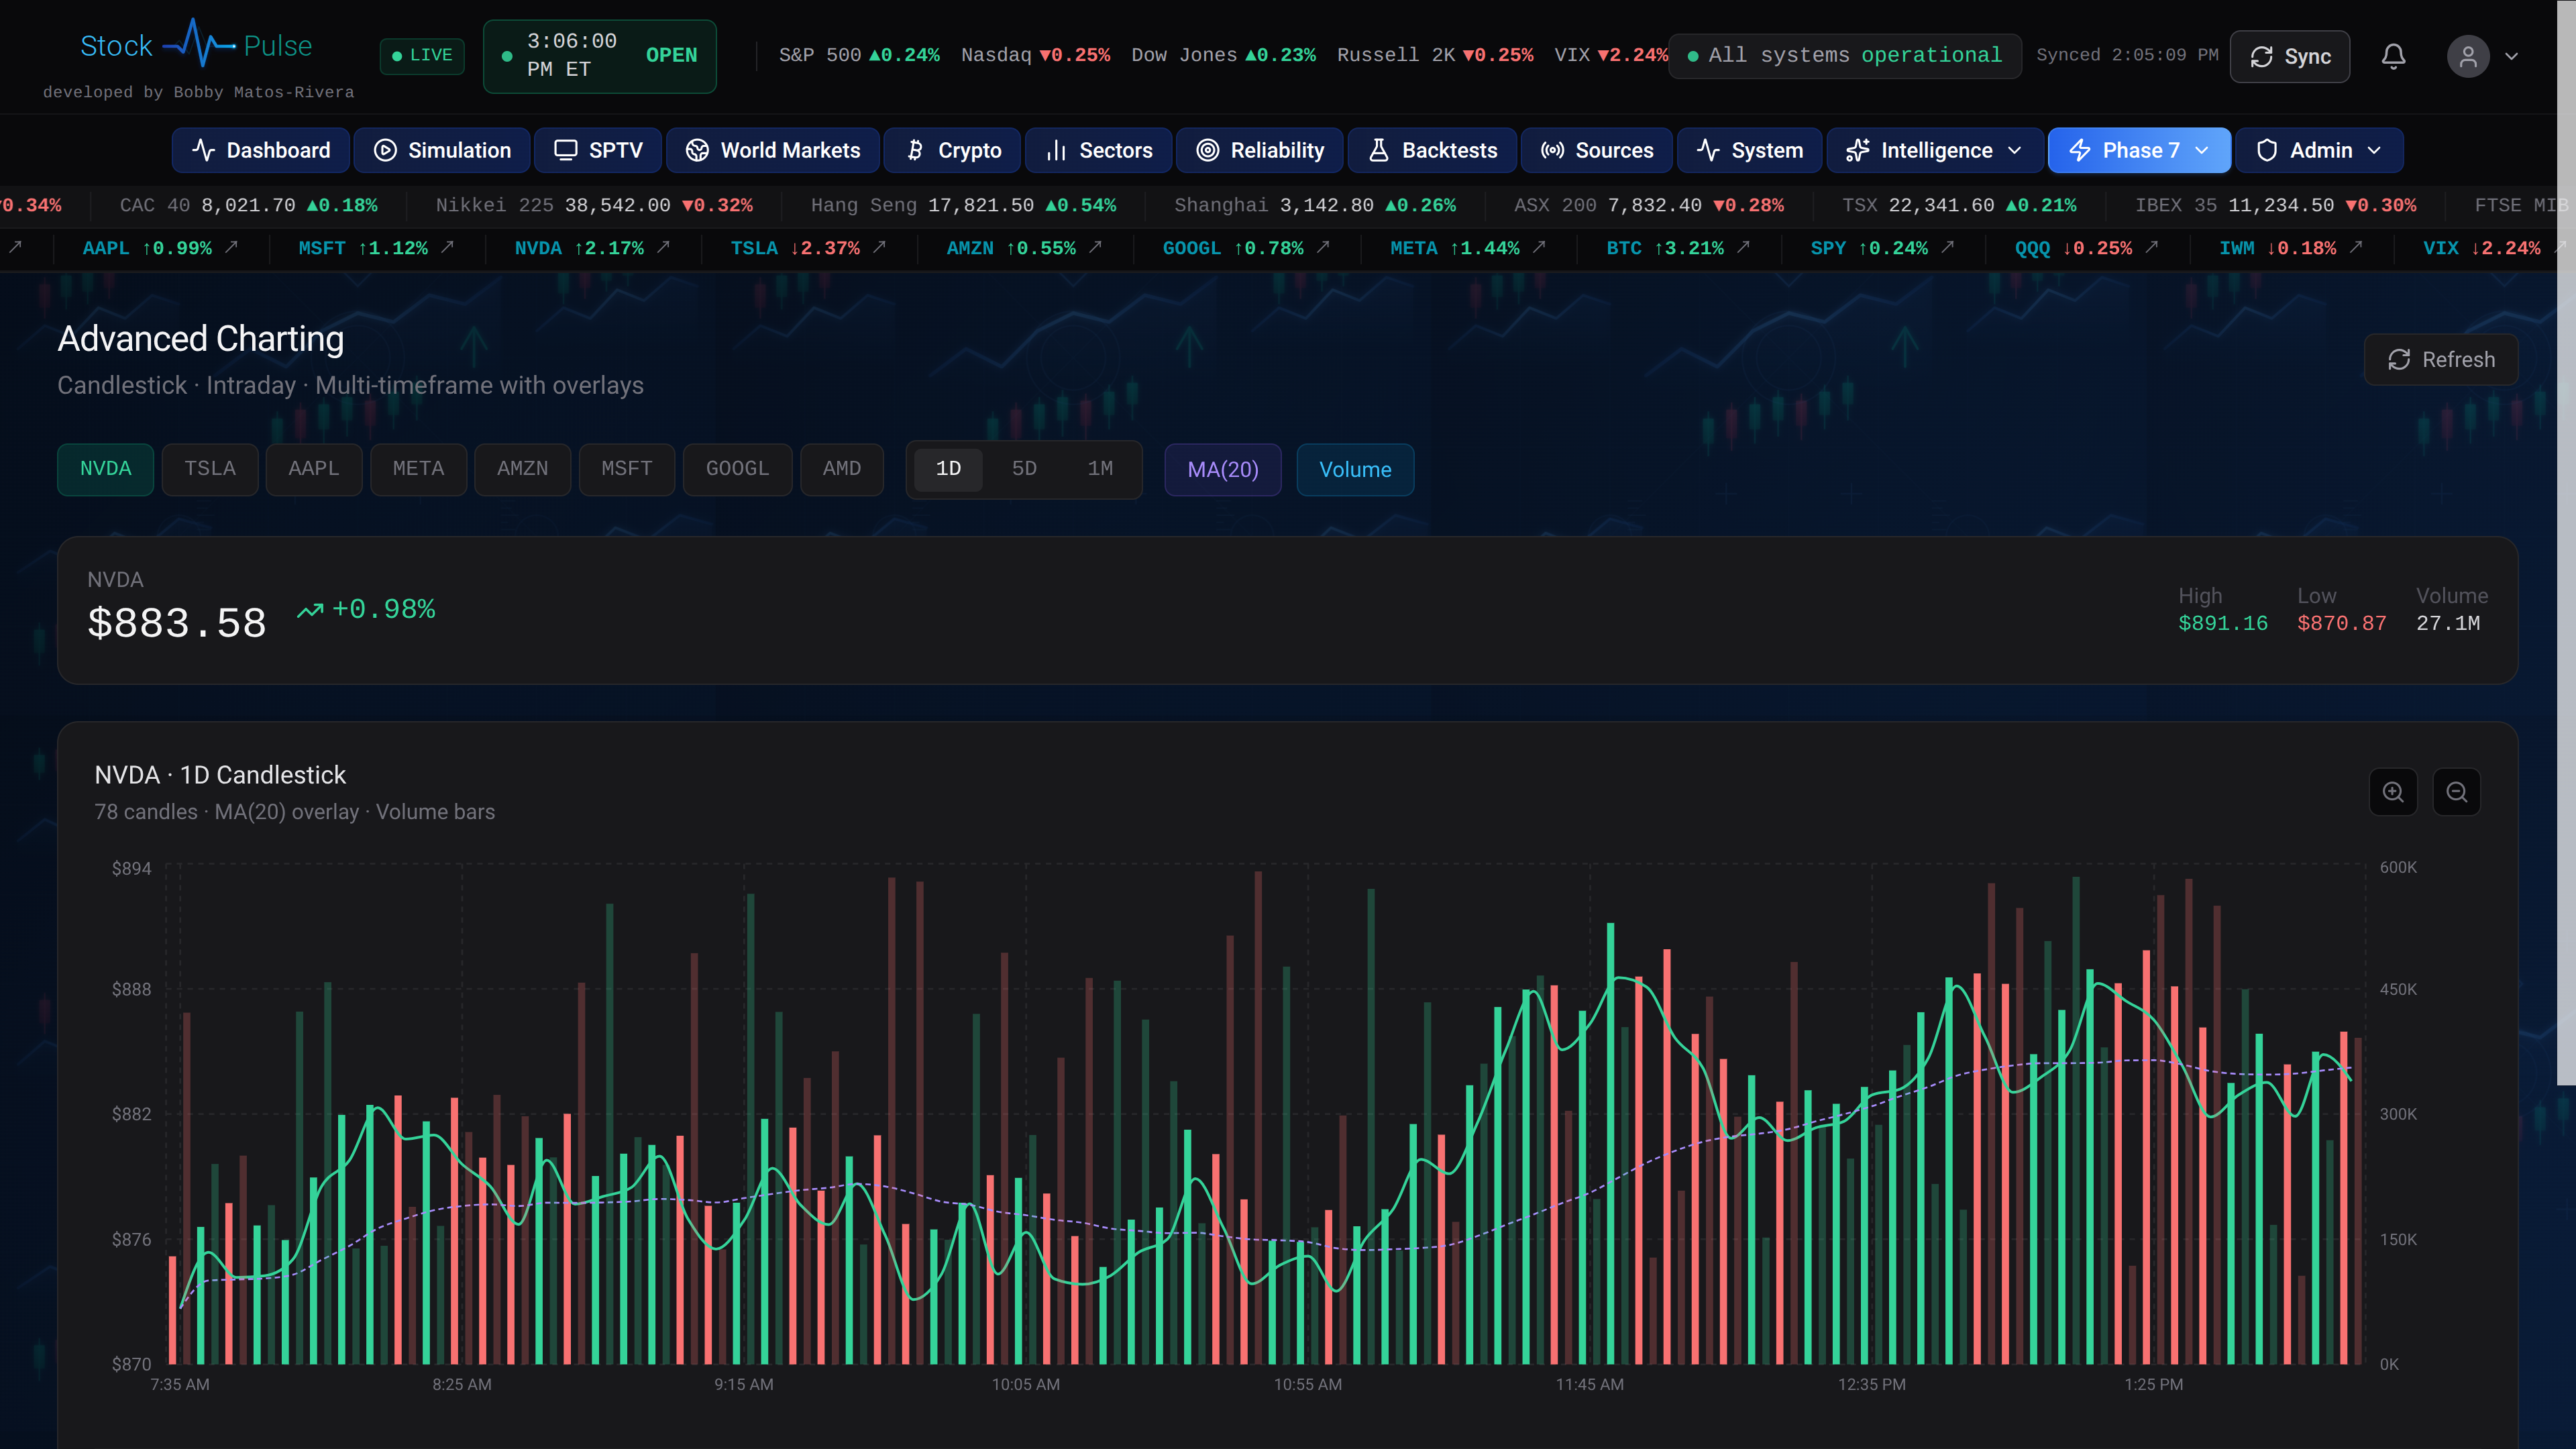The image size is (2576, 1449).
Task: Select the AMD symbol chip
Action: (x=842, y=469)
